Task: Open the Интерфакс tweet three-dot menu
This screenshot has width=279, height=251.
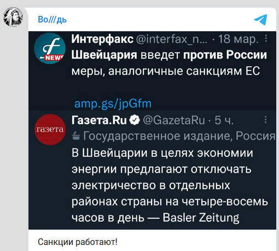Action: 266,38
